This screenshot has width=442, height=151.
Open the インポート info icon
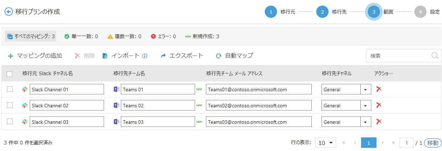(x=144, y=56)
